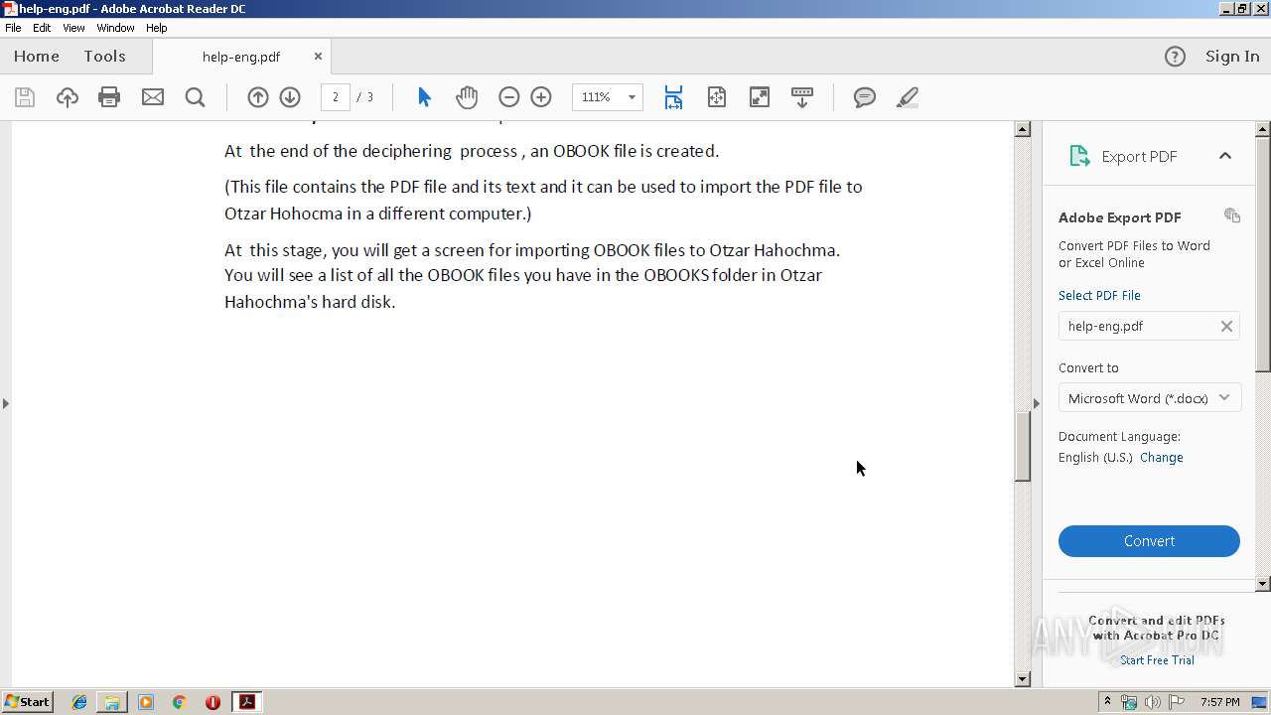Click the copy icon beside Adobe Export PDF
Screen dimensions: 1271x715
click(x=1232, y=215)
